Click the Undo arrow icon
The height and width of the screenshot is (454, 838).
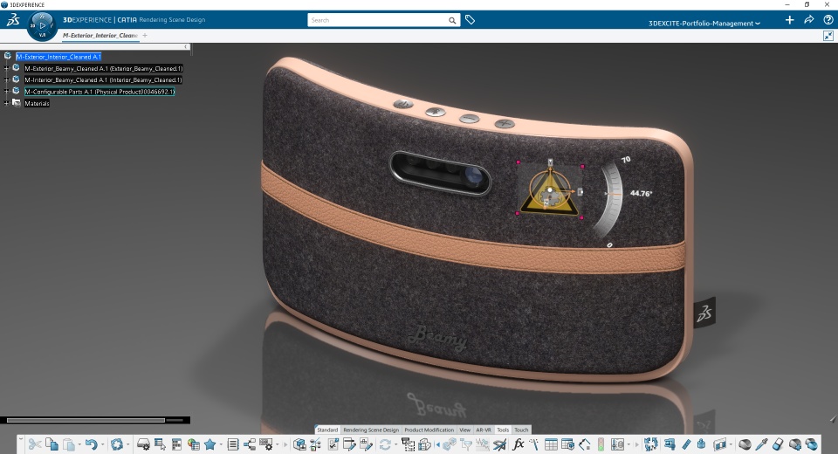(x=91, y=444)
